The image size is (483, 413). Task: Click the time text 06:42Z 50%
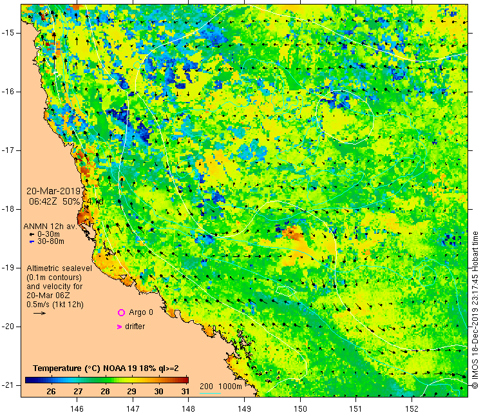[55, 201]
